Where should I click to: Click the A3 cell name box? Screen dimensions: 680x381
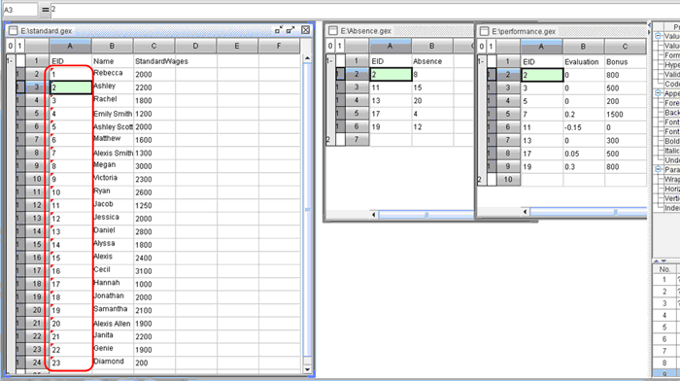(20, 10)
